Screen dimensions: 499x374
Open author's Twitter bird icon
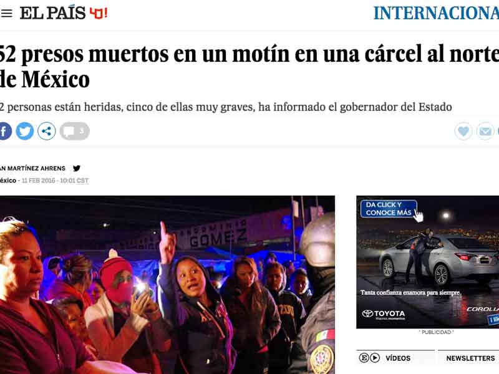tap(77, 168)
